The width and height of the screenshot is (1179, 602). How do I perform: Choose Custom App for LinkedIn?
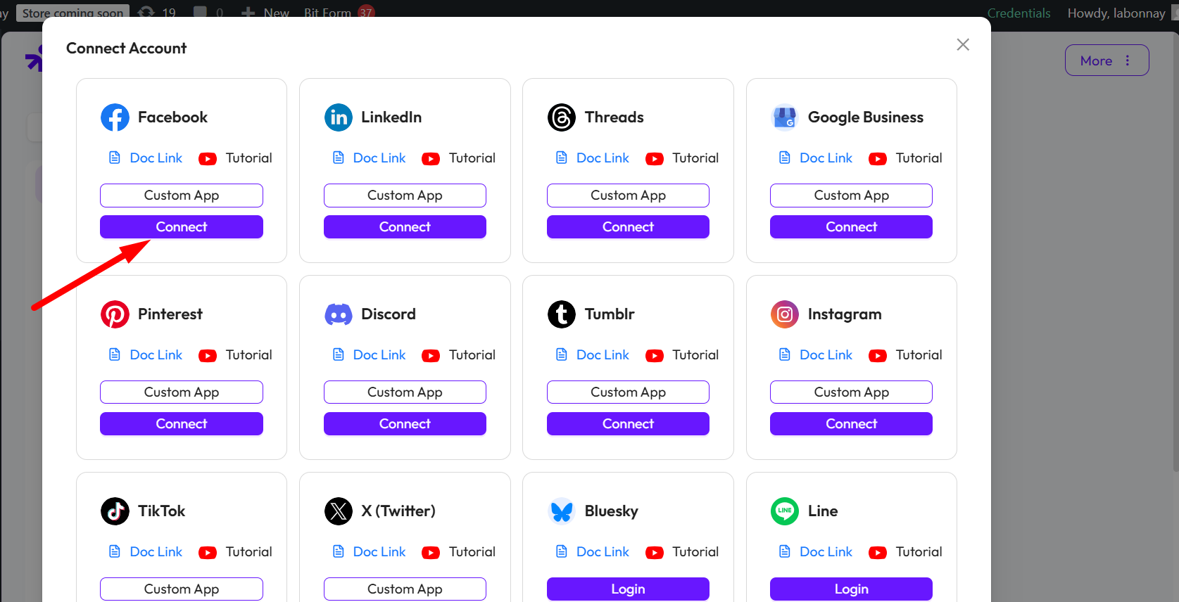[x=405, y=196]
